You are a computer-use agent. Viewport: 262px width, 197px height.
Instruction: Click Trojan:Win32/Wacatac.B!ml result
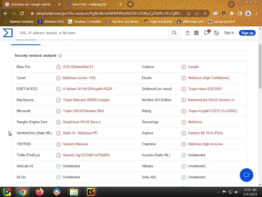tap(83, 111)
